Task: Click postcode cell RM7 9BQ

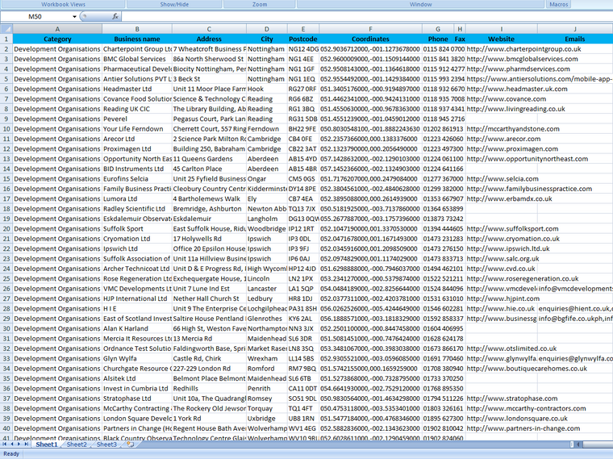Action: (x=303, y=369)
